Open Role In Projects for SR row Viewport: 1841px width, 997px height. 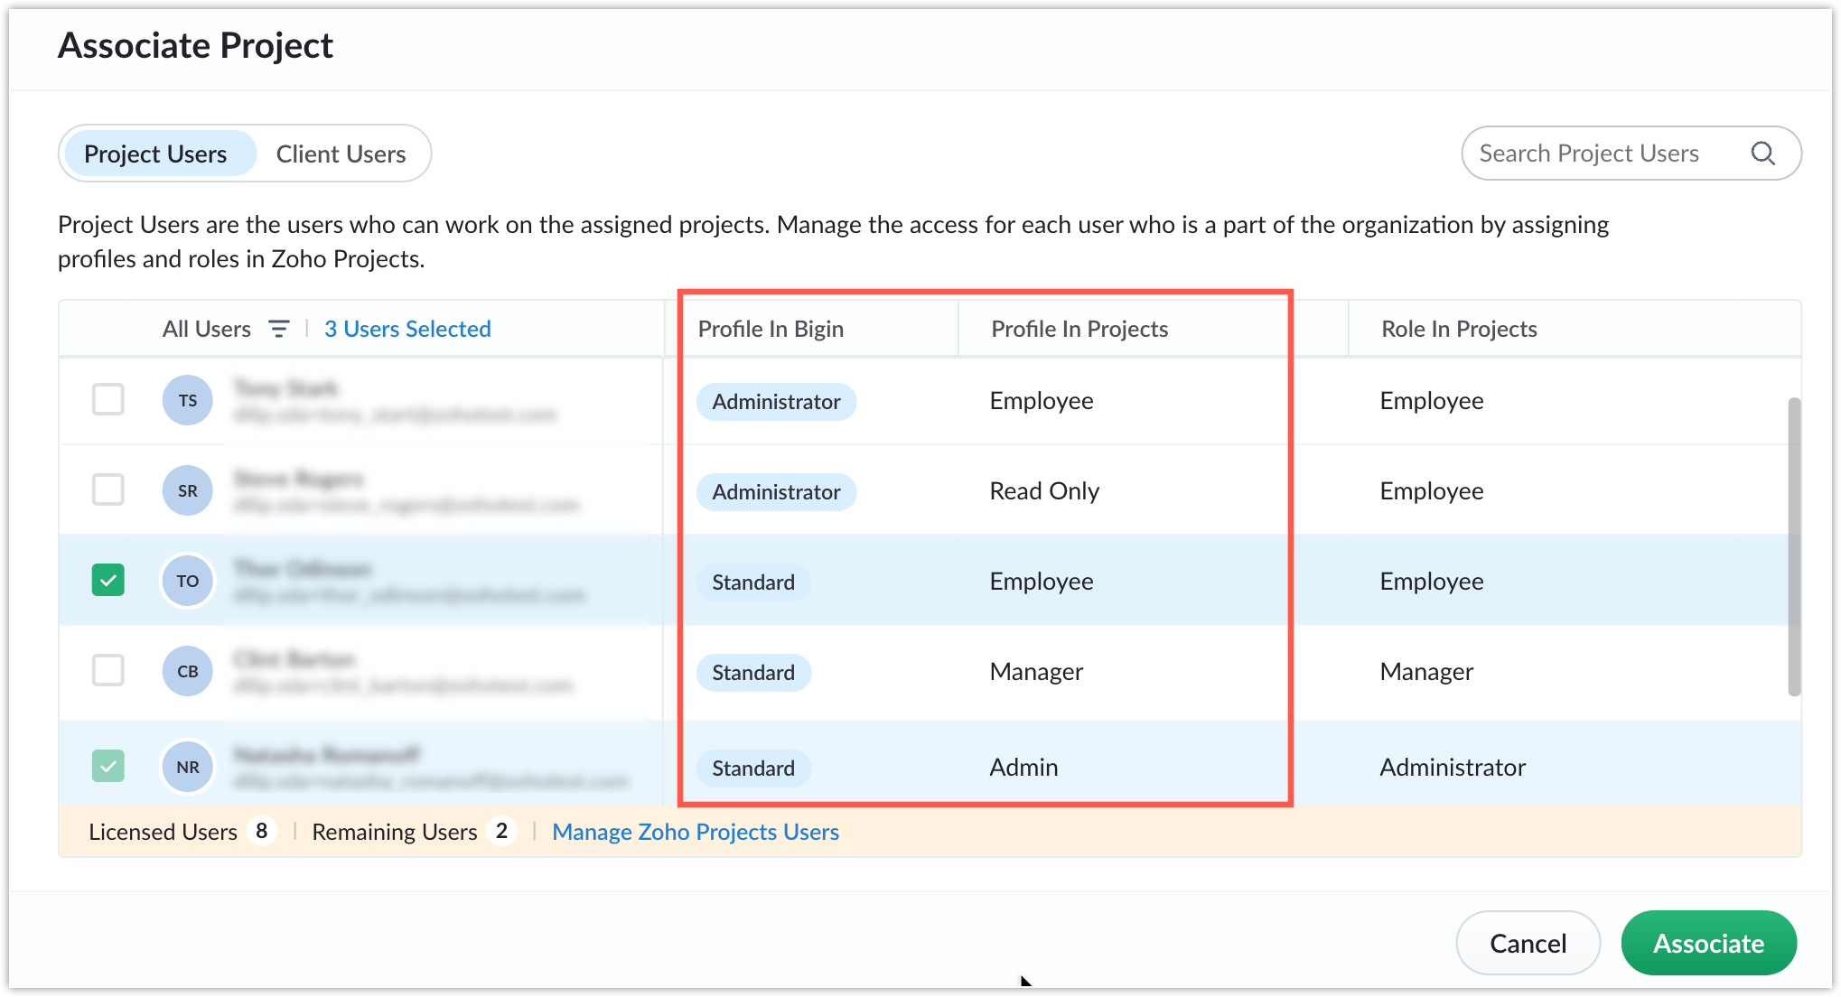pyautogui.click(x=1432, y=490)
